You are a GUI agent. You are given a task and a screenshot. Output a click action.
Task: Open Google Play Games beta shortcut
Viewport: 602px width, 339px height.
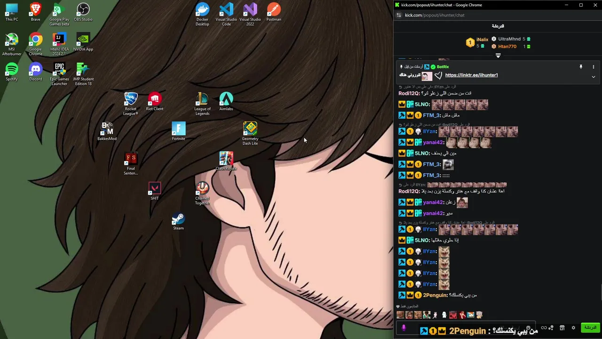[59, 15]
